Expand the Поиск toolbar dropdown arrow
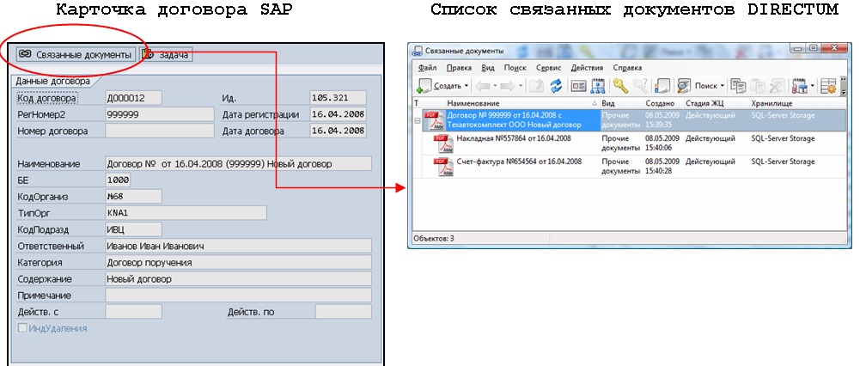The height and width of the screenshot is (366, 866). [x=723, y=86]
